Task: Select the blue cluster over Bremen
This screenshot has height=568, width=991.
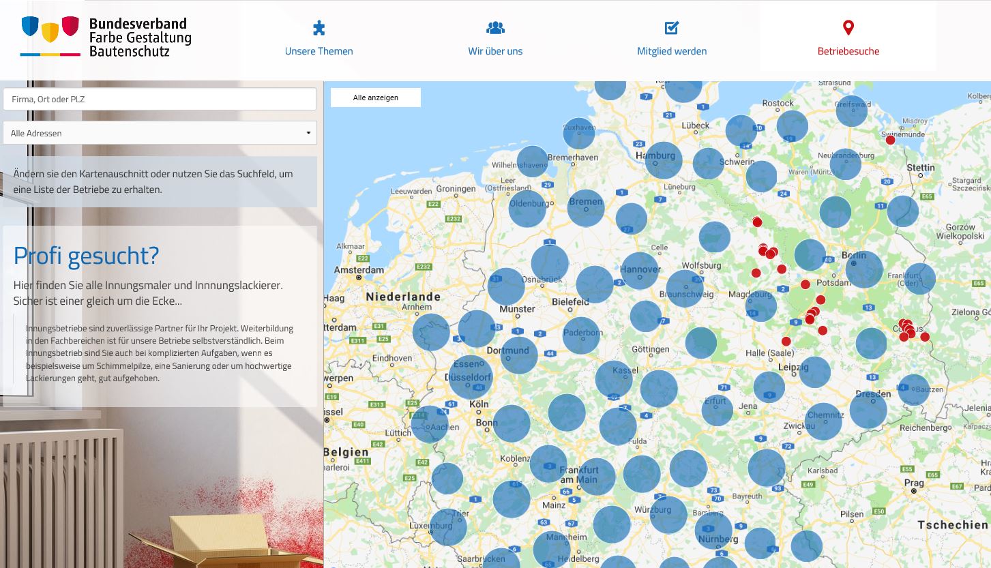Action: [586, 208]
